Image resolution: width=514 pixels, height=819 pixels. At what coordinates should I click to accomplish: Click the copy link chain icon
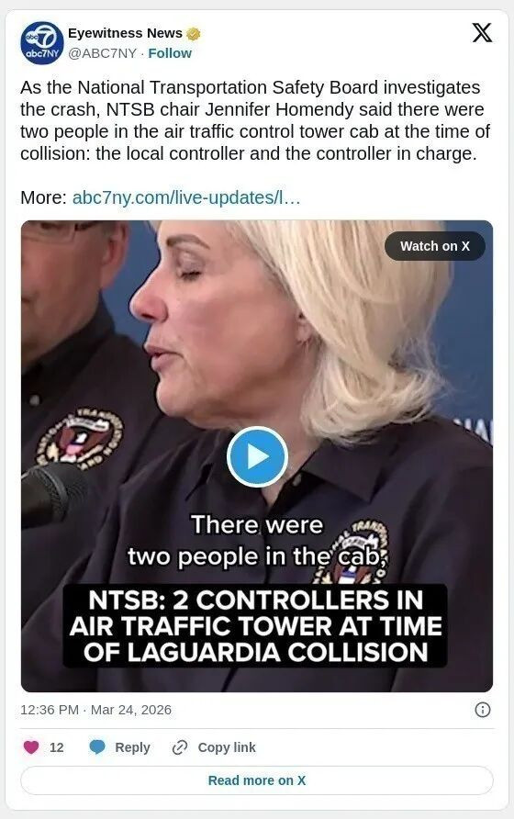pos(180,747)
